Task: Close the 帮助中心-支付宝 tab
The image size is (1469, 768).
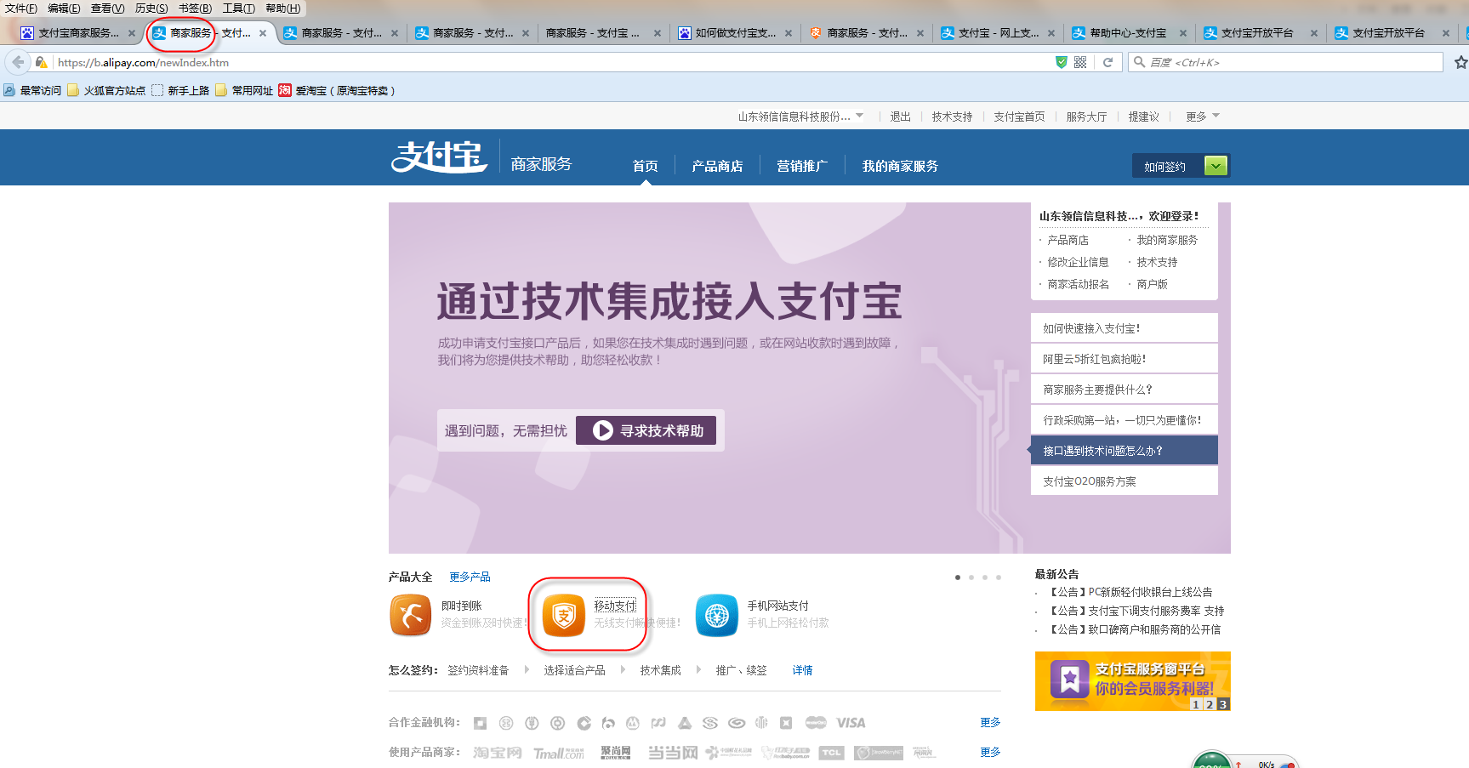Action: [x=1182, y=33]
